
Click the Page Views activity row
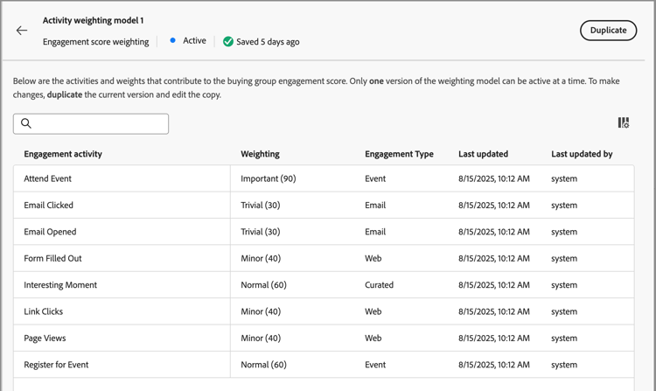(x=45, y=339)
